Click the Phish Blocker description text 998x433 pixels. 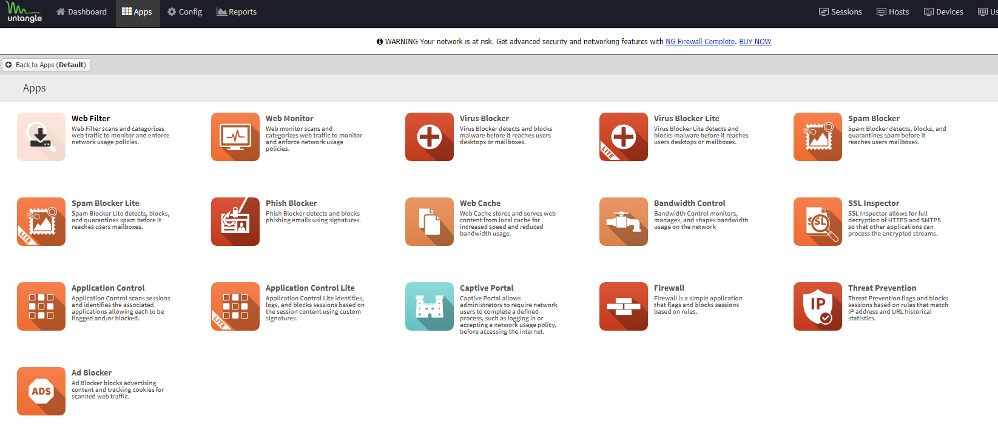[x=313, y=217]
